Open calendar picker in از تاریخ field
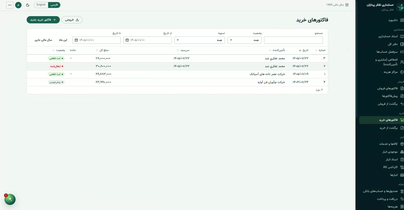Screen dimensions: 404x210 click(x=127, y=40)
